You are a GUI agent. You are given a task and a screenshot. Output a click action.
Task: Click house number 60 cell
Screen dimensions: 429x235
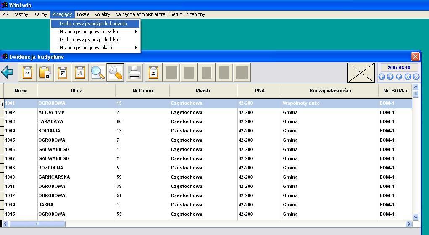(x=142, y=121)
